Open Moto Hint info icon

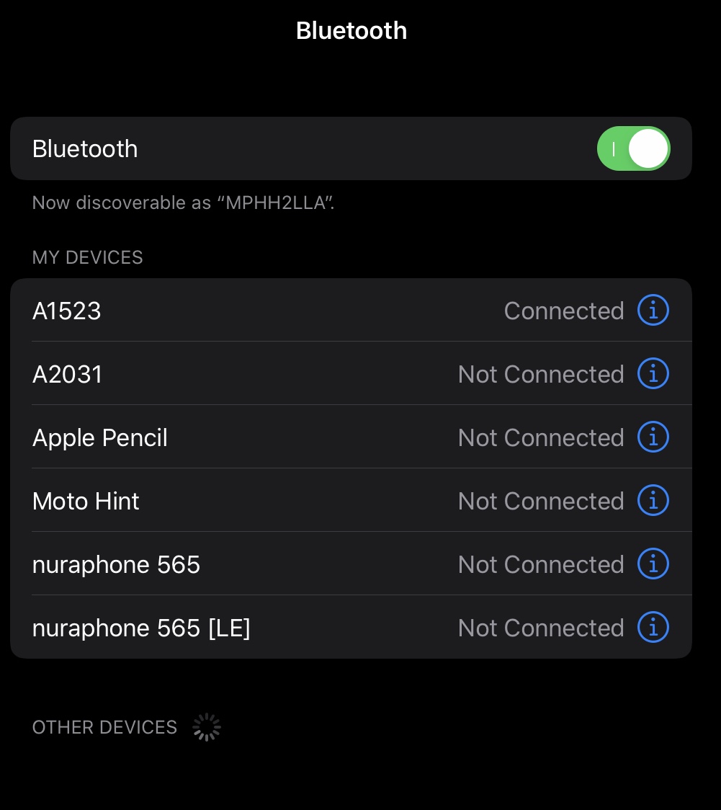tap(653, 501)
